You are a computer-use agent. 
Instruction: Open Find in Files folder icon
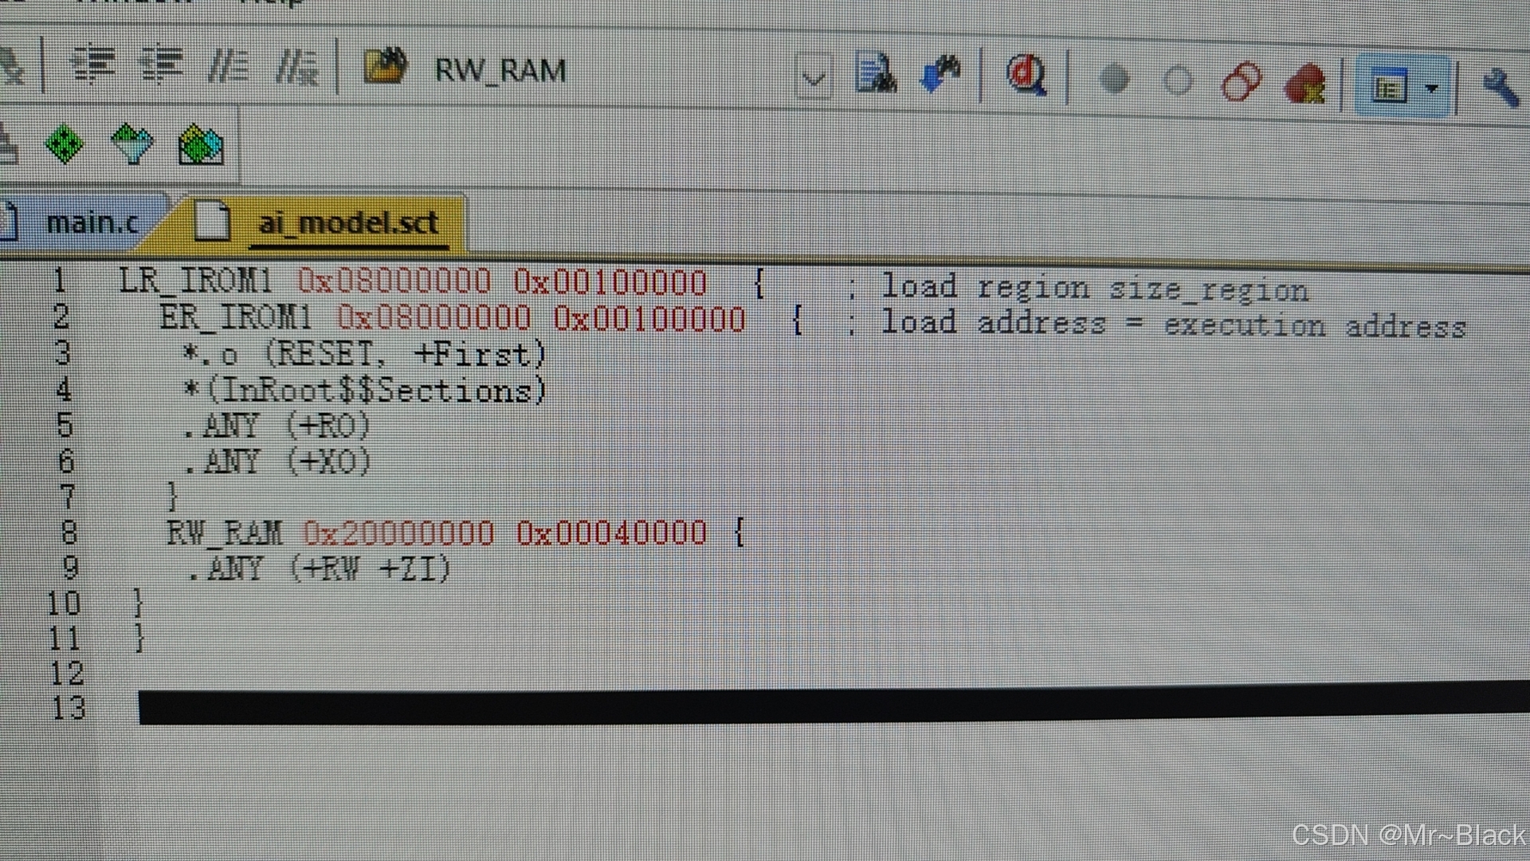coord(386,67)
